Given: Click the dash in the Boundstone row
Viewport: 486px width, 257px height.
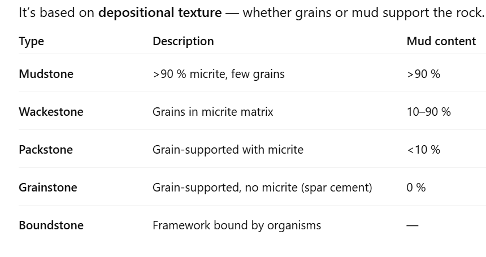Looking at the screenshot, I should point(413,225).
